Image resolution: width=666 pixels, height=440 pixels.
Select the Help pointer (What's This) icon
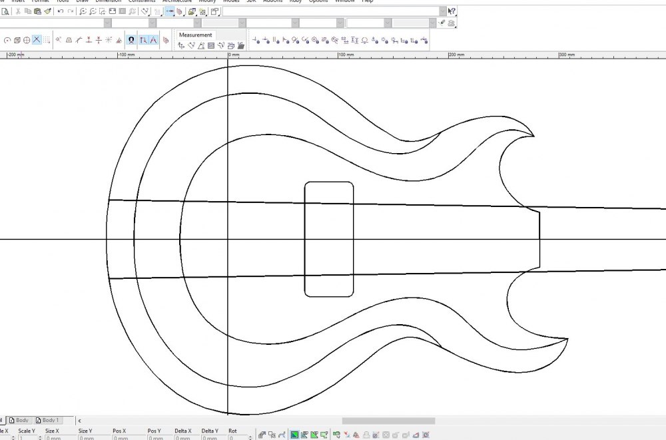(452, 11)
